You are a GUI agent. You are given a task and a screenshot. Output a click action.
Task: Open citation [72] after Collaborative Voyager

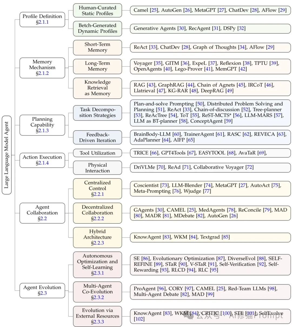coord(249,167)
